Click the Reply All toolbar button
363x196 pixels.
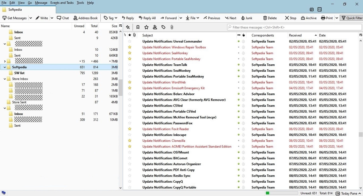coord(147,18)
